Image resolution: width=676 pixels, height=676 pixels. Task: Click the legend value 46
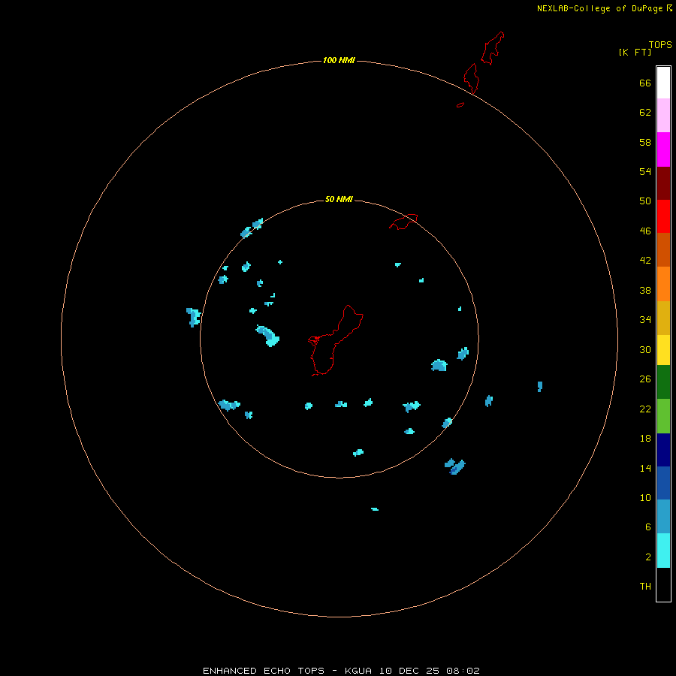pyautogui.click(x=645, y=231)
